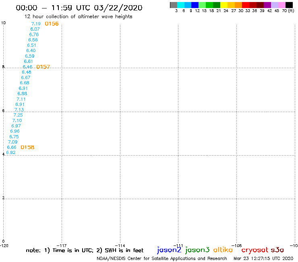Click the 6.61 wave height value

coord(28,61)
